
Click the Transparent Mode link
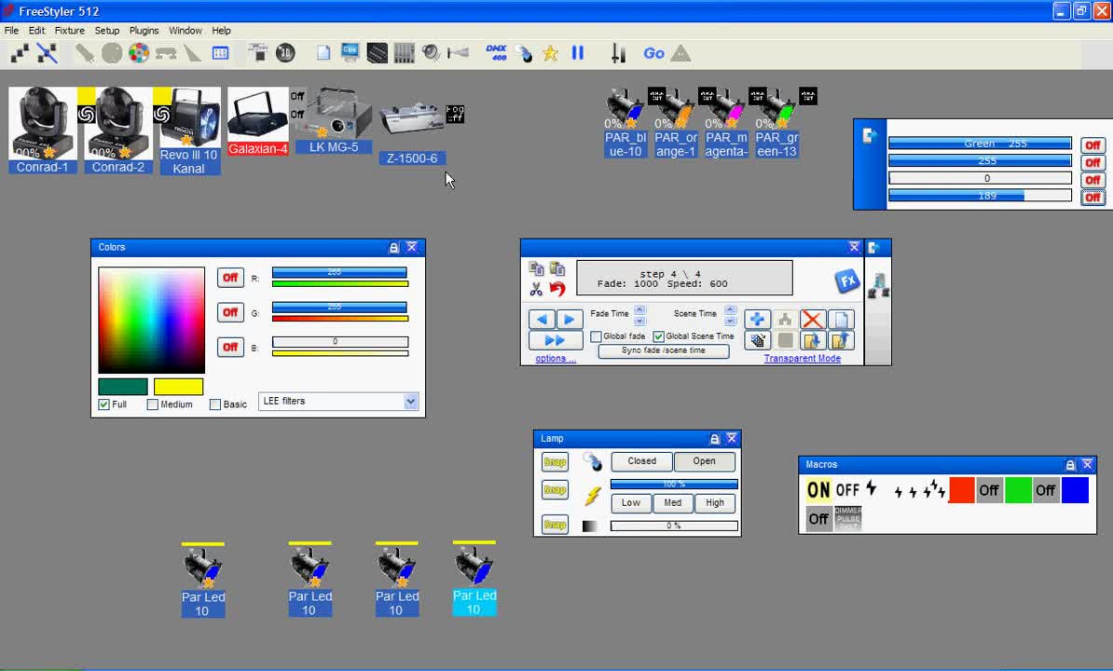[803, 357]
